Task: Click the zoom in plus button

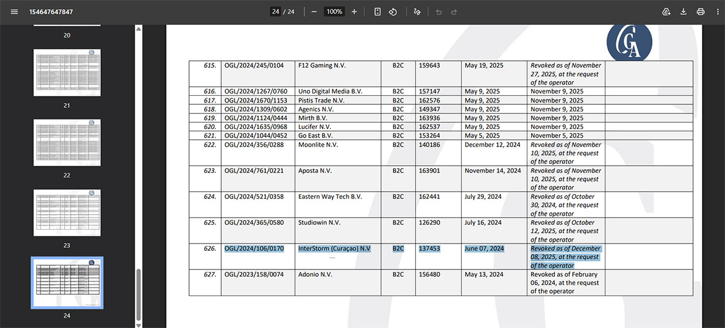Action: pyautogui.click(x=354, y=12)
